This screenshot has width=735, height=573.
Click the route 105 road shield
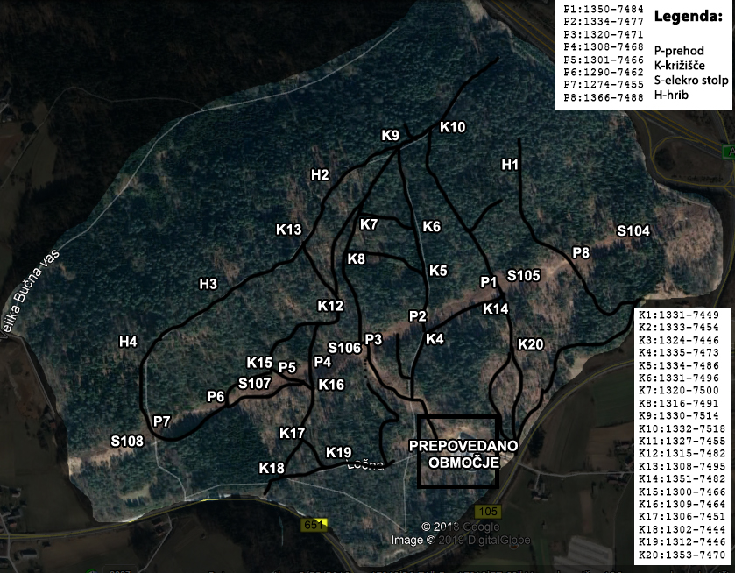491,511
